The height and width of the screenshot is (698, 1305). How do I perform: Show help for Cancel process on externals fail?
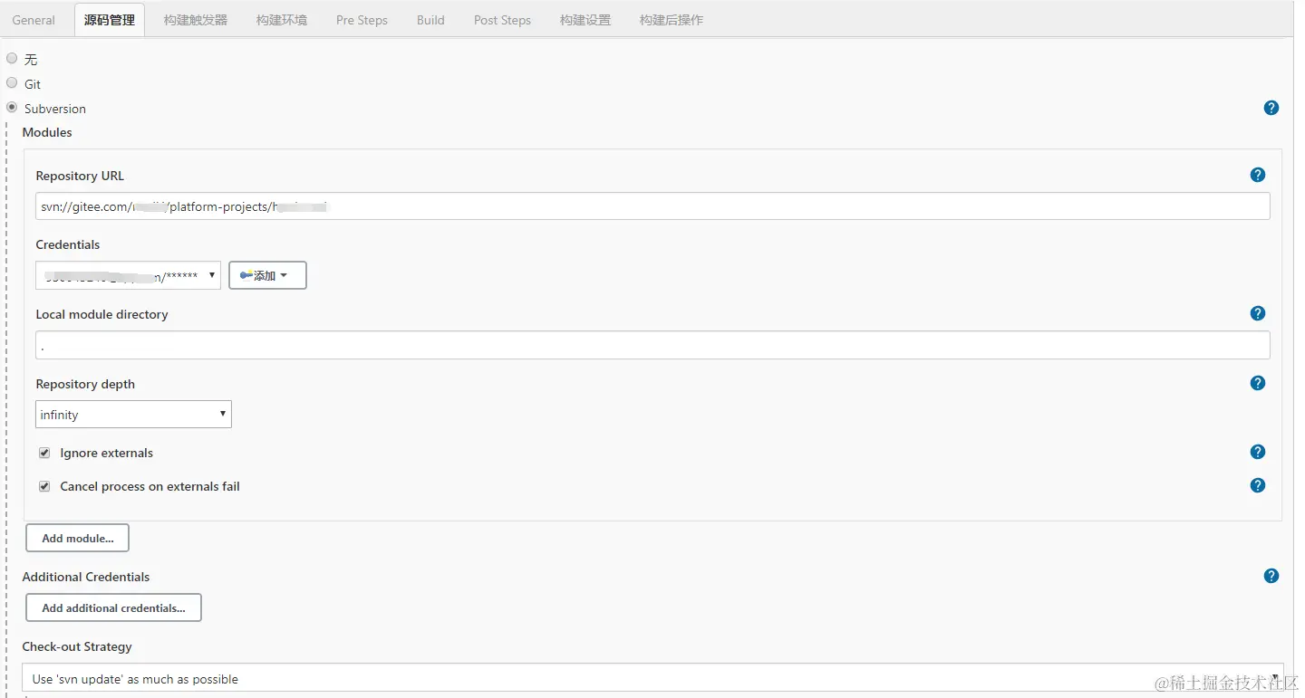point(1257,485)
